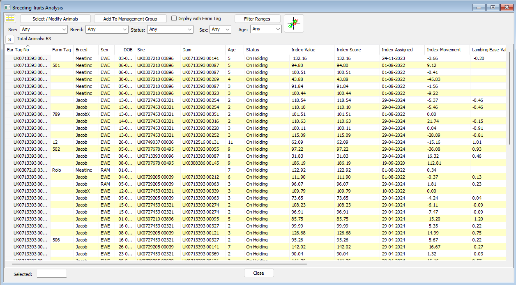
Task: Open the table grid layout icon
Action: tap(10, 18)
